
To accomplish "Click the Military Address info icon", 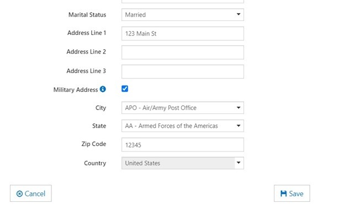I will click(x=103, y=89).
